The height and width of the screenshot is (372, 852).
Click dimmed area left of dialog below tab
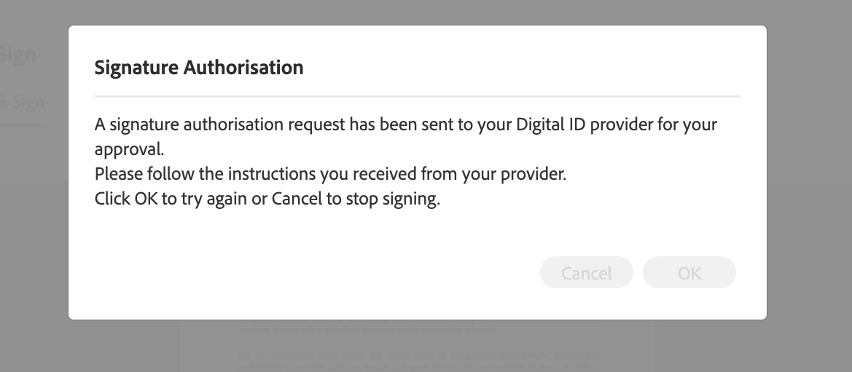34,228
